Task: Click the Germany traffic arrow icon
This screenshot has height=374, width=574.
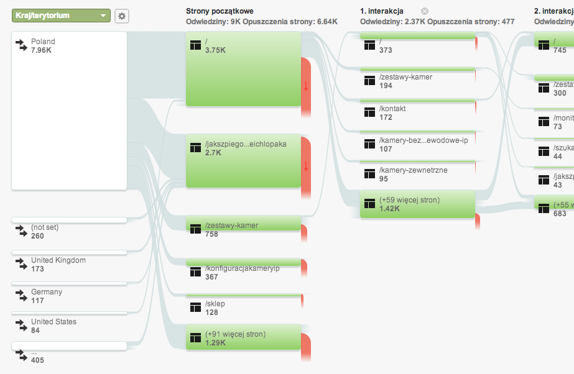Action: 22,296
